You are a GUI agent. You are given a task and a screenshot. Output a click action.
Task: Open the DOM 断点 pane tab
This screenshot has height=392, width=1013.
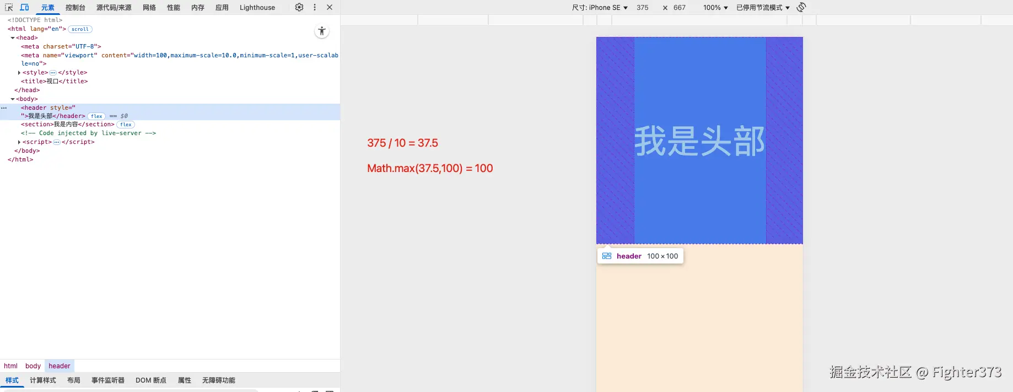tap(151, 380)
